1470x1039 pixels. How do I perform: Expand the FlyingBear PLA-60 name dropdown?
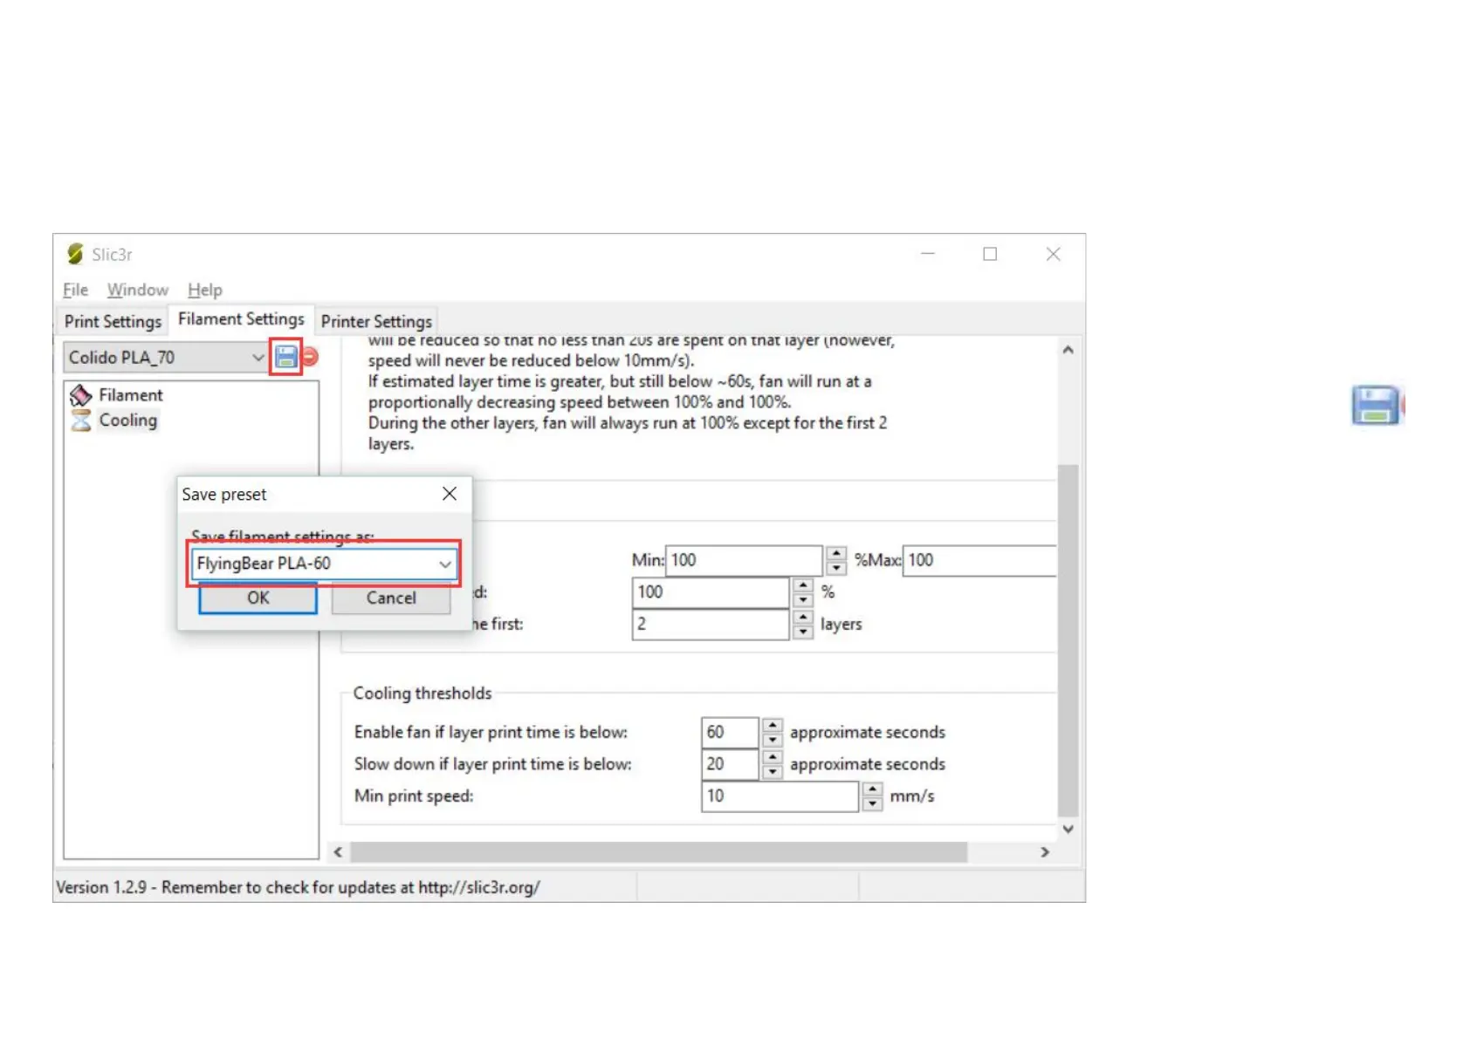[x=444, y=564]
